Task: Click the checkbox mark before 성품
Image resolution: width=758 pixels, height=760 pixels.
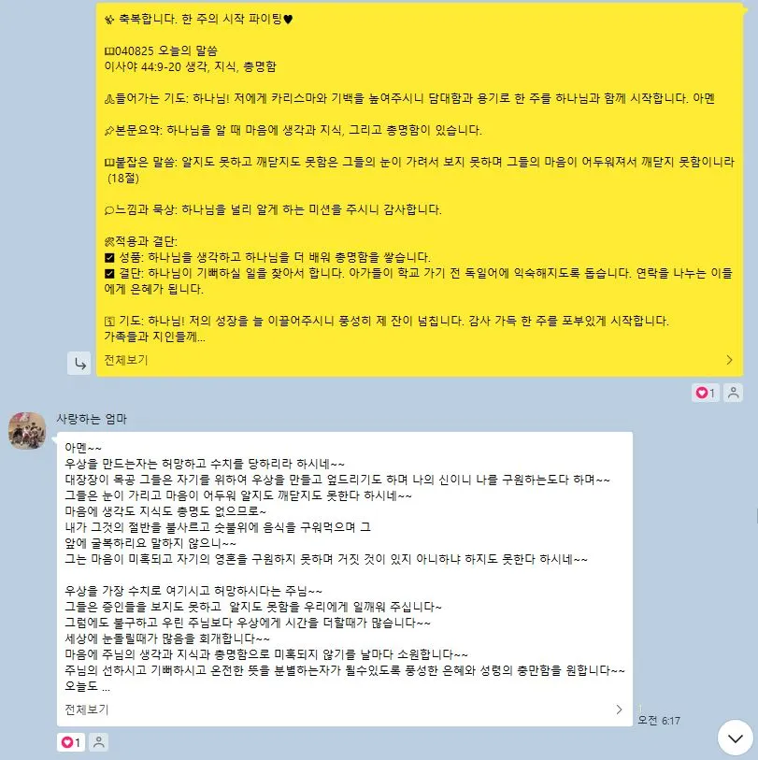Action: [109, 257]
